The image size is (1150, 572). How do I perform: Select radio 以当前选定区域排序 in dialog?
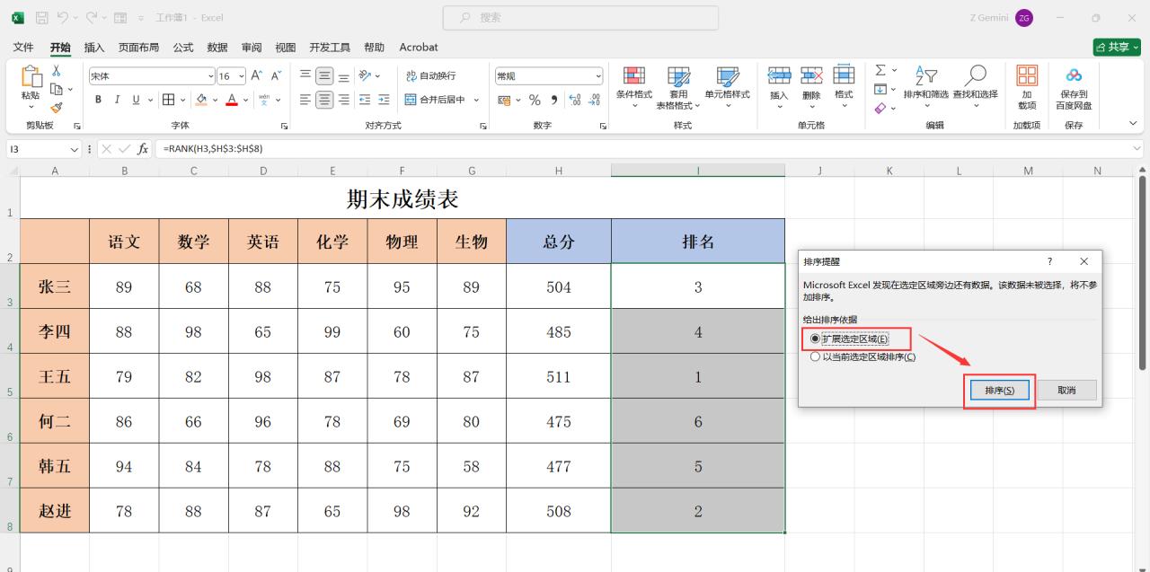pyautogui.click(x=815, y=356)
